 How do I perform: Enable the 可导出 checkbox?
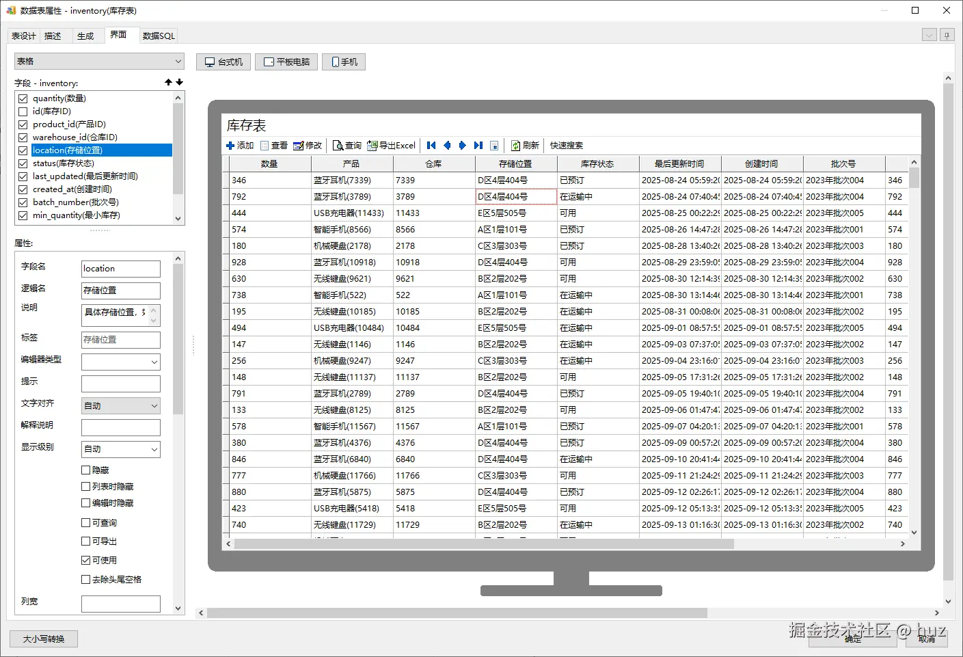pos(86,541)
